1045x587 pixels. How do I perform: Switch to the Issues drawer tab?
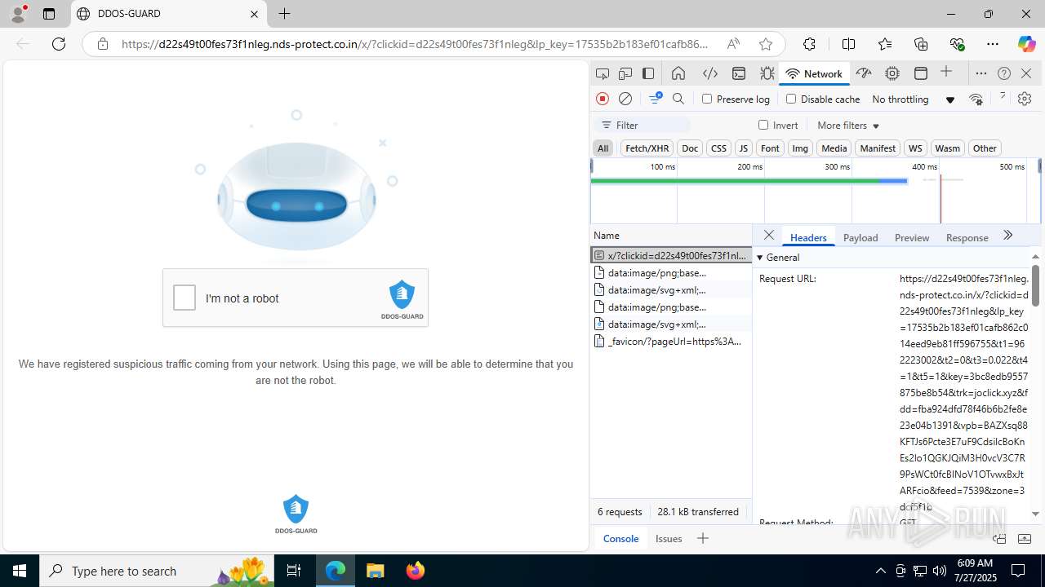pos(669,538)
